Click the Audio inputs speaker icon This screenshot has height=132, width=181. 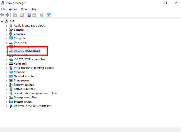(x=11, y=25)
